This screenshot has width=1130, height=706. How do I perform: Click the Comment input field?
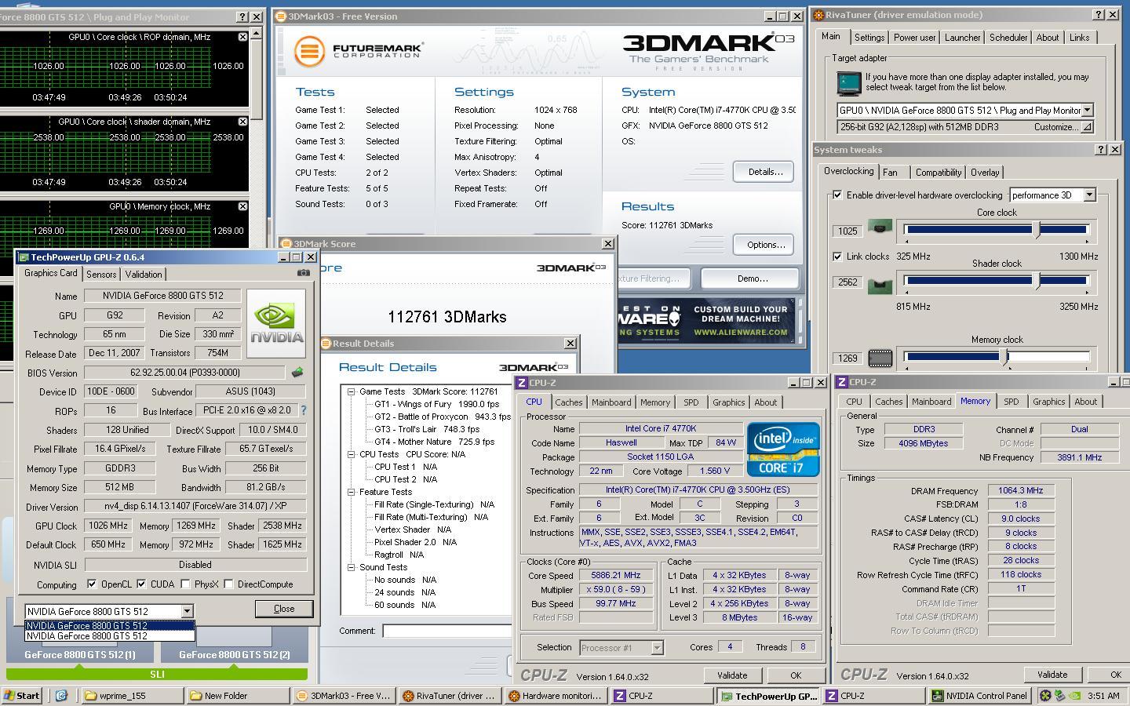447,631
